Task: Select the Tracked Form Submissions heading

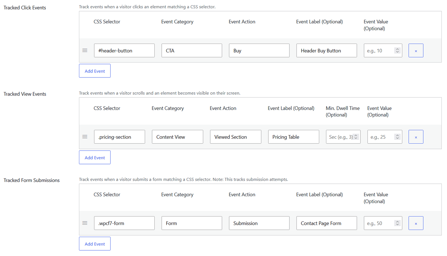Action: pos(31,180)
